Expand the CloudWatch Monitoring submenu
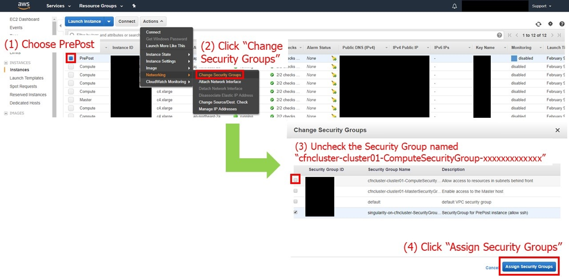 pos(166,82)
